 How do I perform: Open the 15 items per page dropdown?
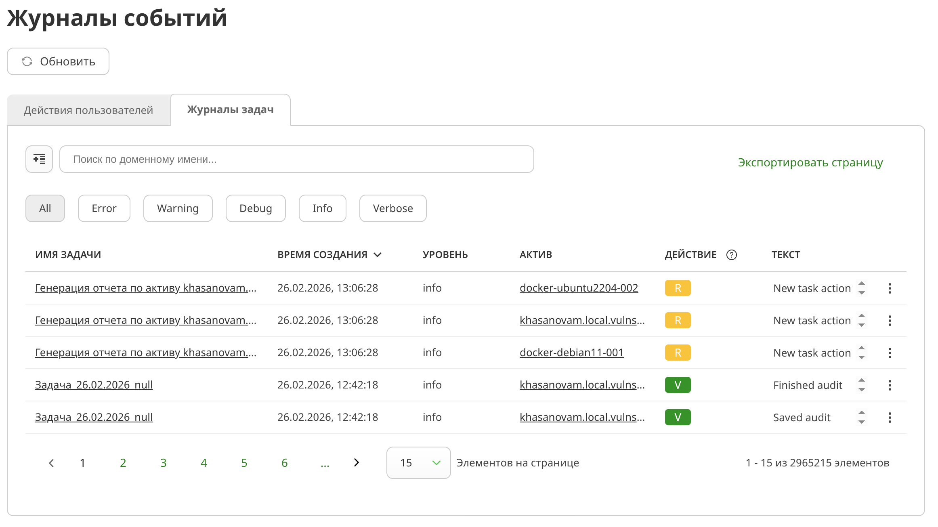(x=418, y=463)
